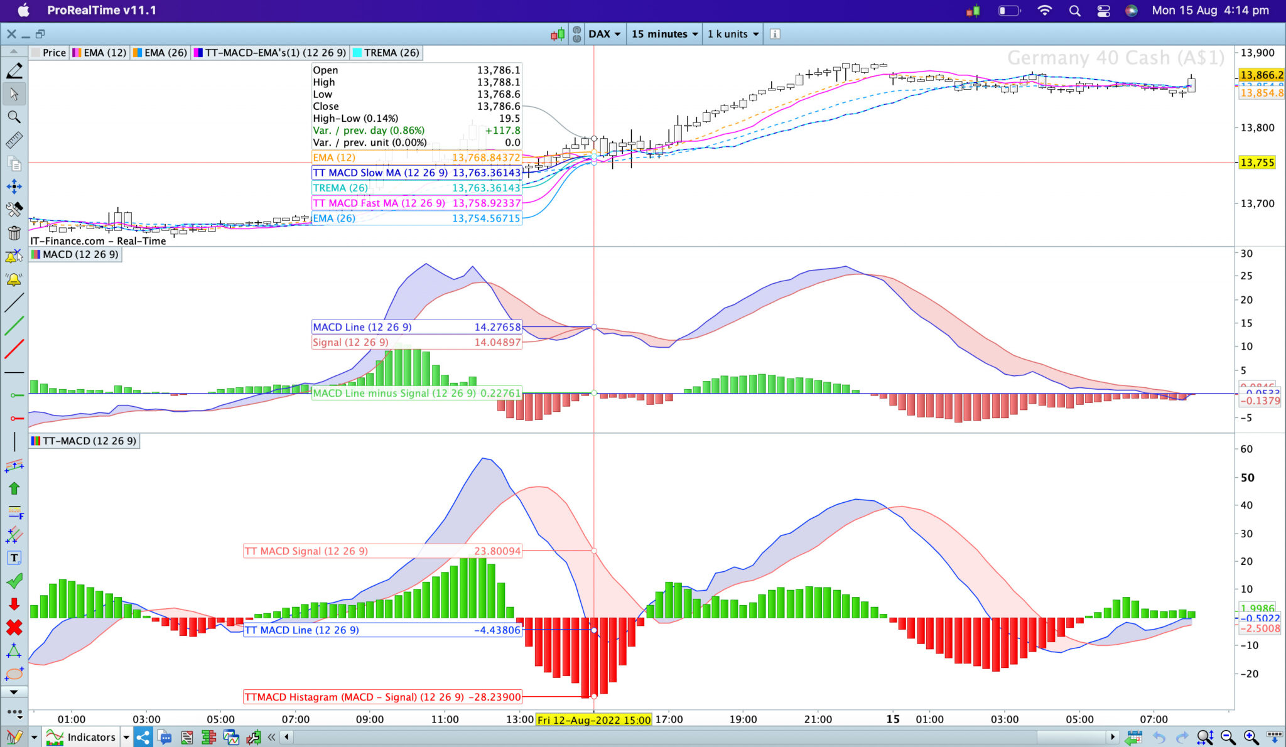Click the MACD (12 26 9) panel label
The width and height of the screenshot is (1286, 747).
[80, 254]
